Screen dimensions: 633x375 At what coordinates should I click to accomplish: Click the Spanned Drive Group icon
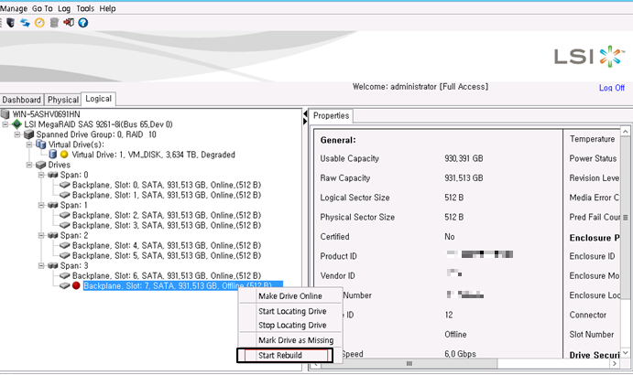pos(28,134)
